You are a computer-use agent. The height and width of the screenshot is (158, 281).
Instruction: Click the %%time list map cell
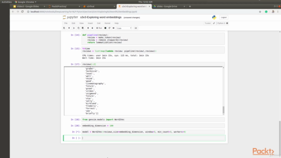(153, 50)
